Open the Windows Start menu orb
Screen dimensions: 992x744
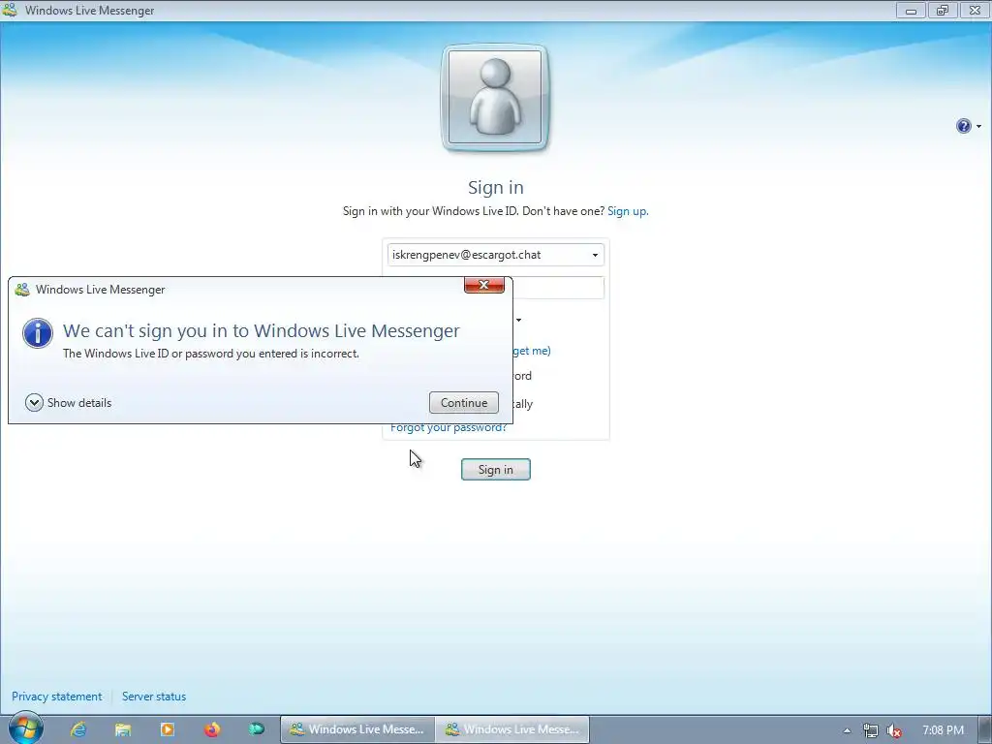click(25, 728)
